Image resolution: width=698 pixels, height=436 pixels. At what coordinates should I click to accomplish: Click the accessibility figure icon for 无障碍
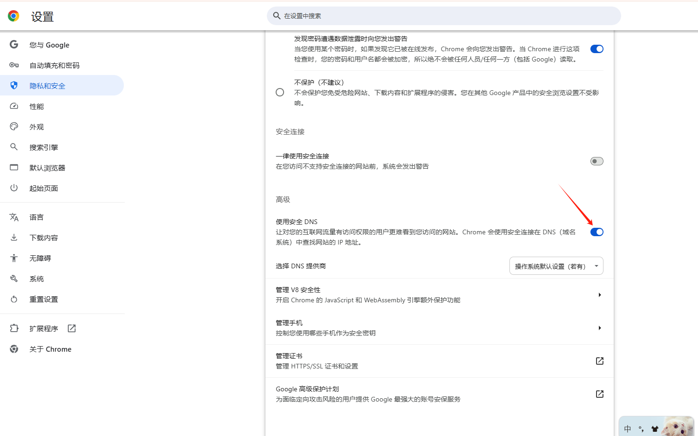click(14, 258)
